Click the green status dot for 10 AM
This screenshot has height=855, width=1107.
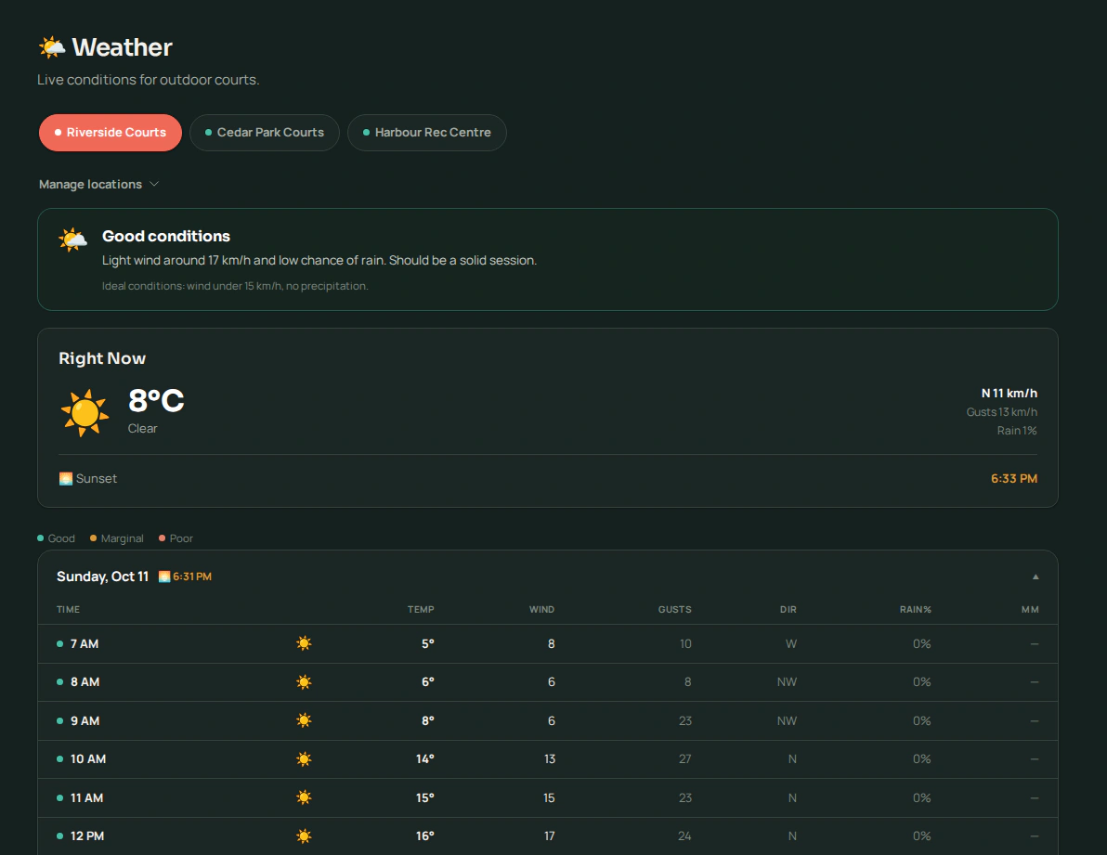(60, 759)
